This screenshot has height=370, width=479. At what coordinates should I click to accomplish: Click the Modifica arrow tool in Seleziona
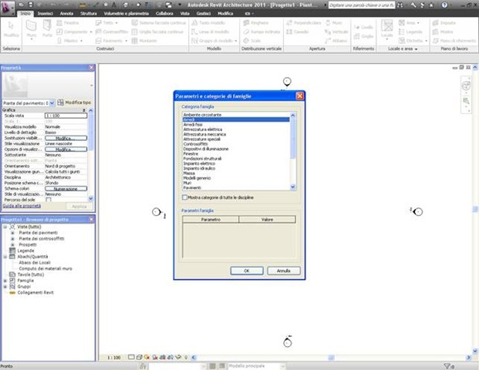11,25
